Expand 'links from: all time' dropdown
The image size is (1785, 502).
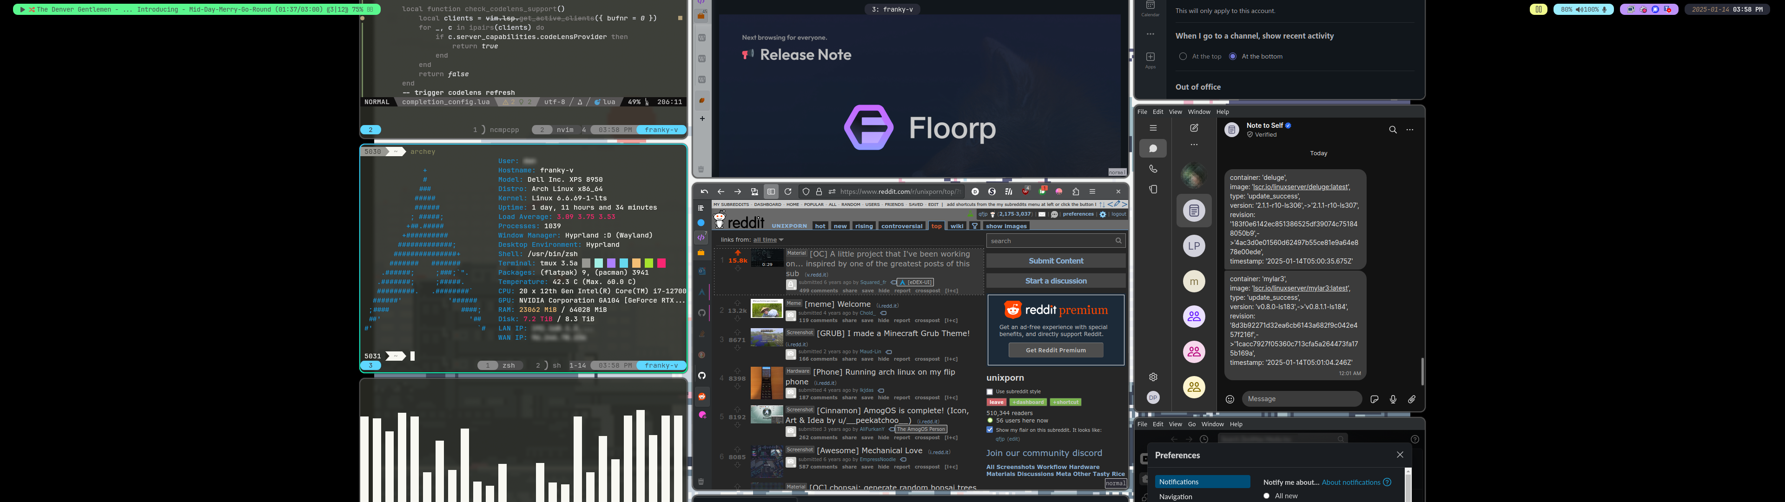click(768, 240)
